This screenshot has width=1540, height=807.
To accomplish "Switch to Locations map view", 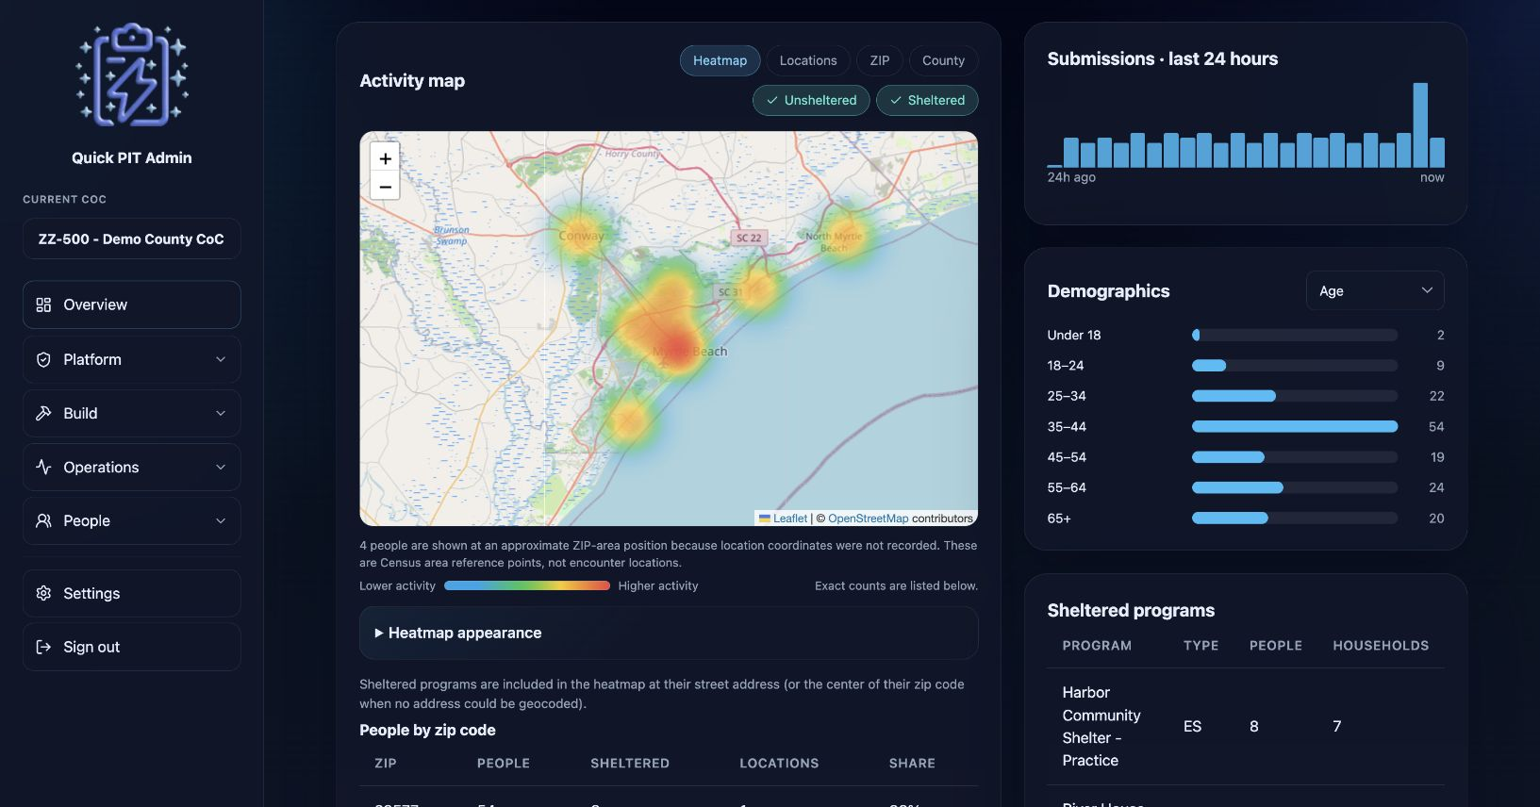I will click(808, 60).
